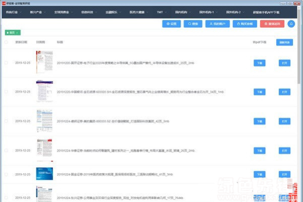Viewport: 303px width, 202px height.
Task: Click blue cover thumbnail of 国金证券 report
Action: coord(44,174)
